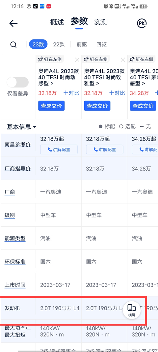Tap the 发动机 row label
This screenshot has height=352, width=158.
pos(13,308)
